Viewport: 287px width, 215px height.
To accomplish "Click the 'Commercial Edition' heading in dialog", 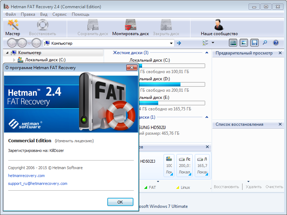I will 30,140.
